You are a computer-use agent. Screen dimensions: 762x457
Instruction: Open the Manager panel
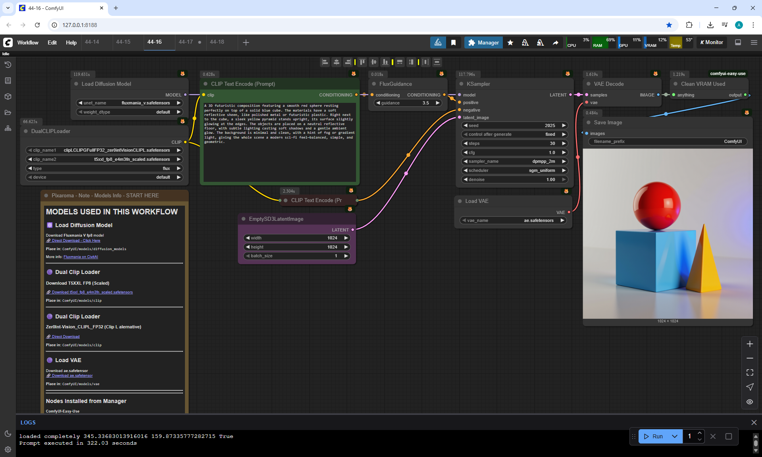[483, 42]
